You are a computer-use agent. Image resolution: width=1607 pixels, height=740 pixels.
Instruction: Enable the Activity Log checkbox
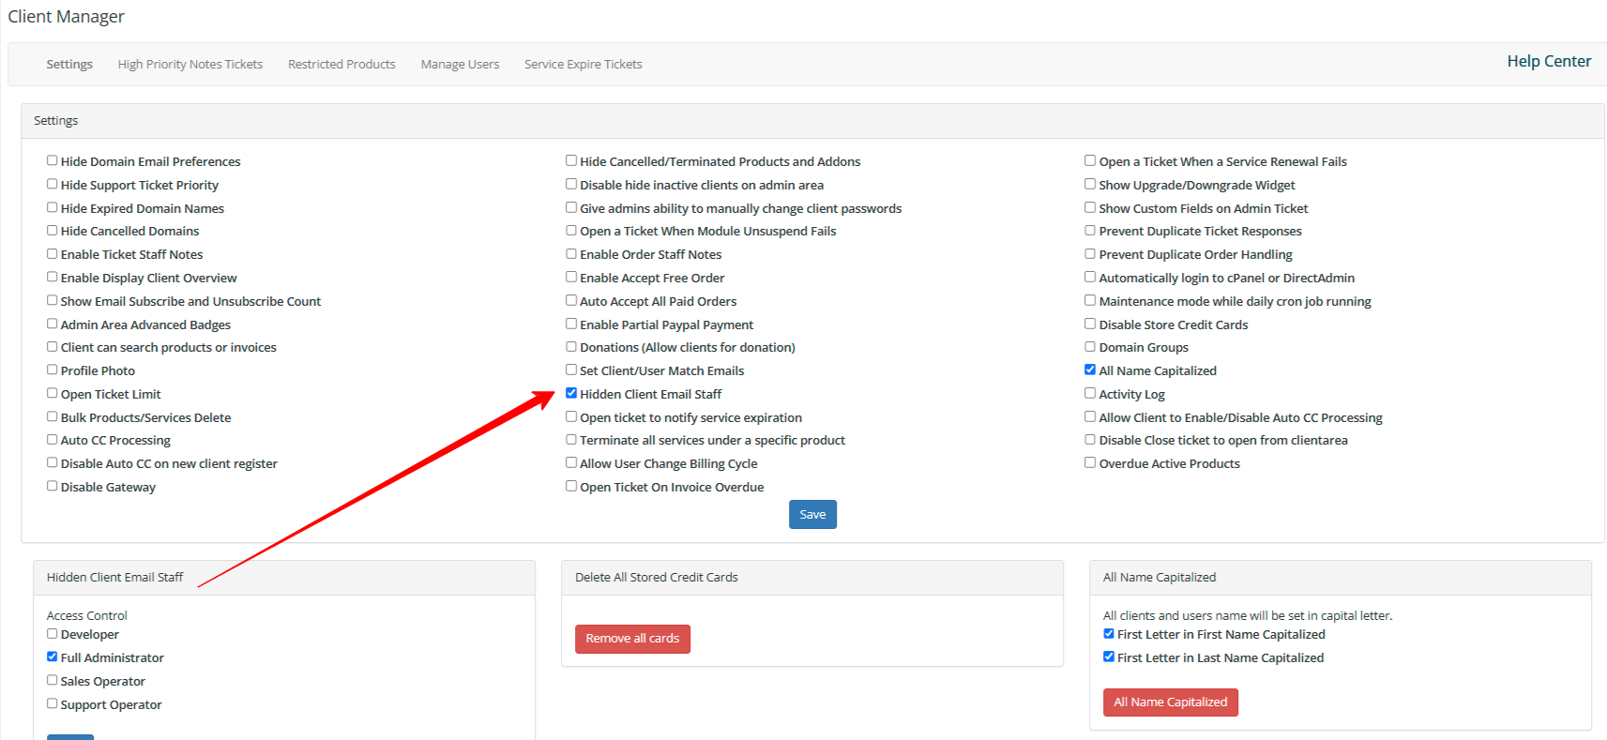(x=1090, y=393)
